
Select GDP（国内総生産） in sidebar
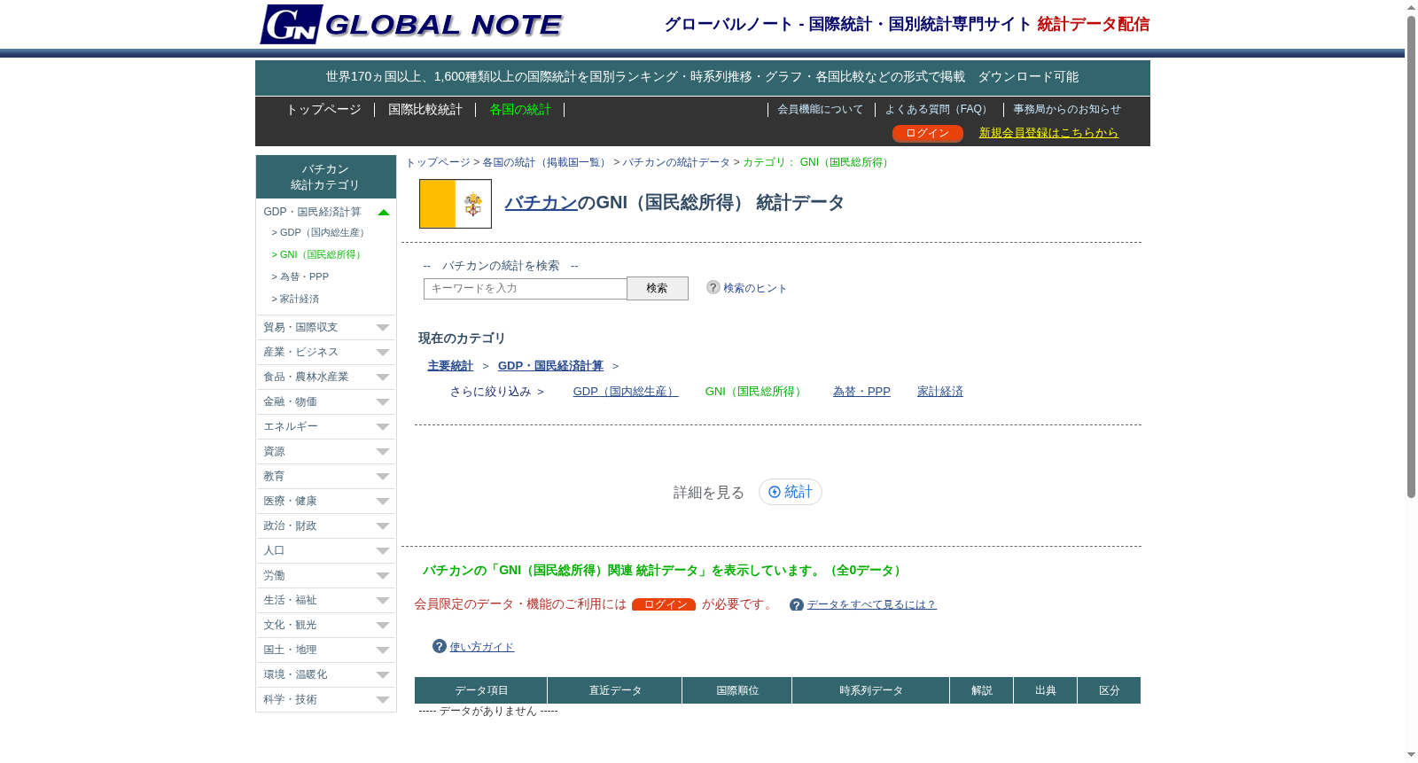point(320,232)
